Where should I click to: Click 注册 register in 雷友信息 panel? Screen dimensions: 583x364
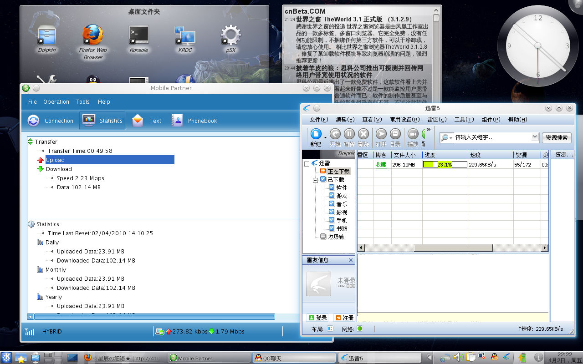coord(344,318)
